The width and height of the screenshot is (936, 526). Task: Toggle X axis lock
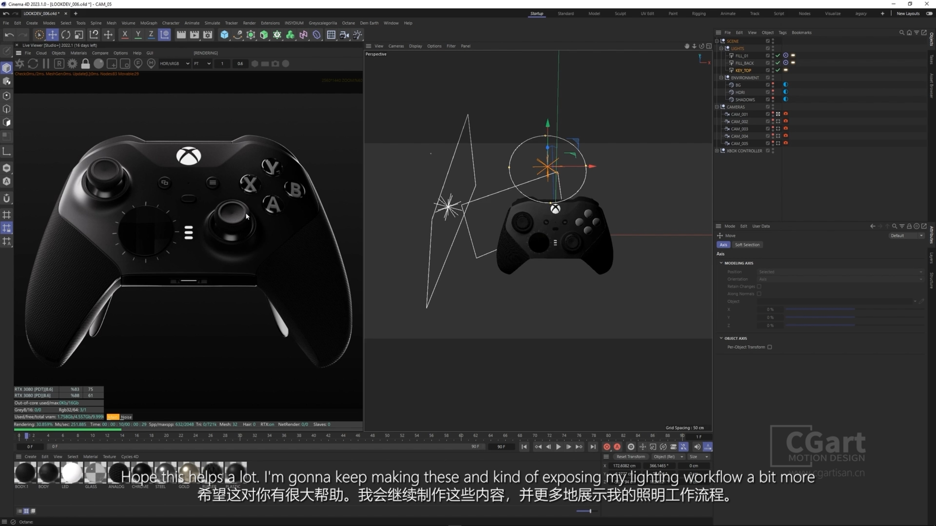(x=125, y=35)
